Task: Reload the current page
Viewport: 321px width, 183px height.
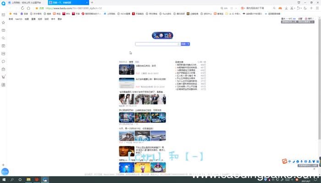Action: point(22,8)
